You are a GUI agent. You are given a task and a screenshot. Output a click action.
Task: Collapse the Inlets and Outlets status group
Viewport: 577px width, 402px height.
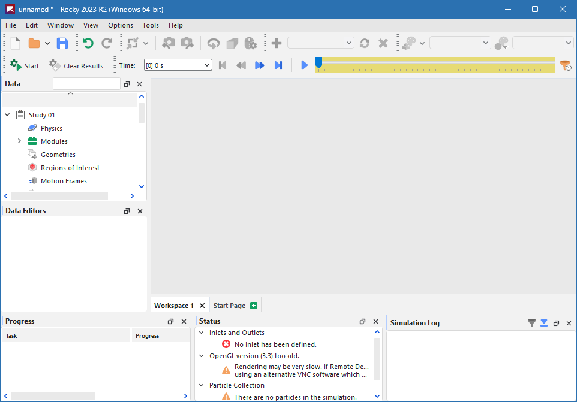pos(202,333)
